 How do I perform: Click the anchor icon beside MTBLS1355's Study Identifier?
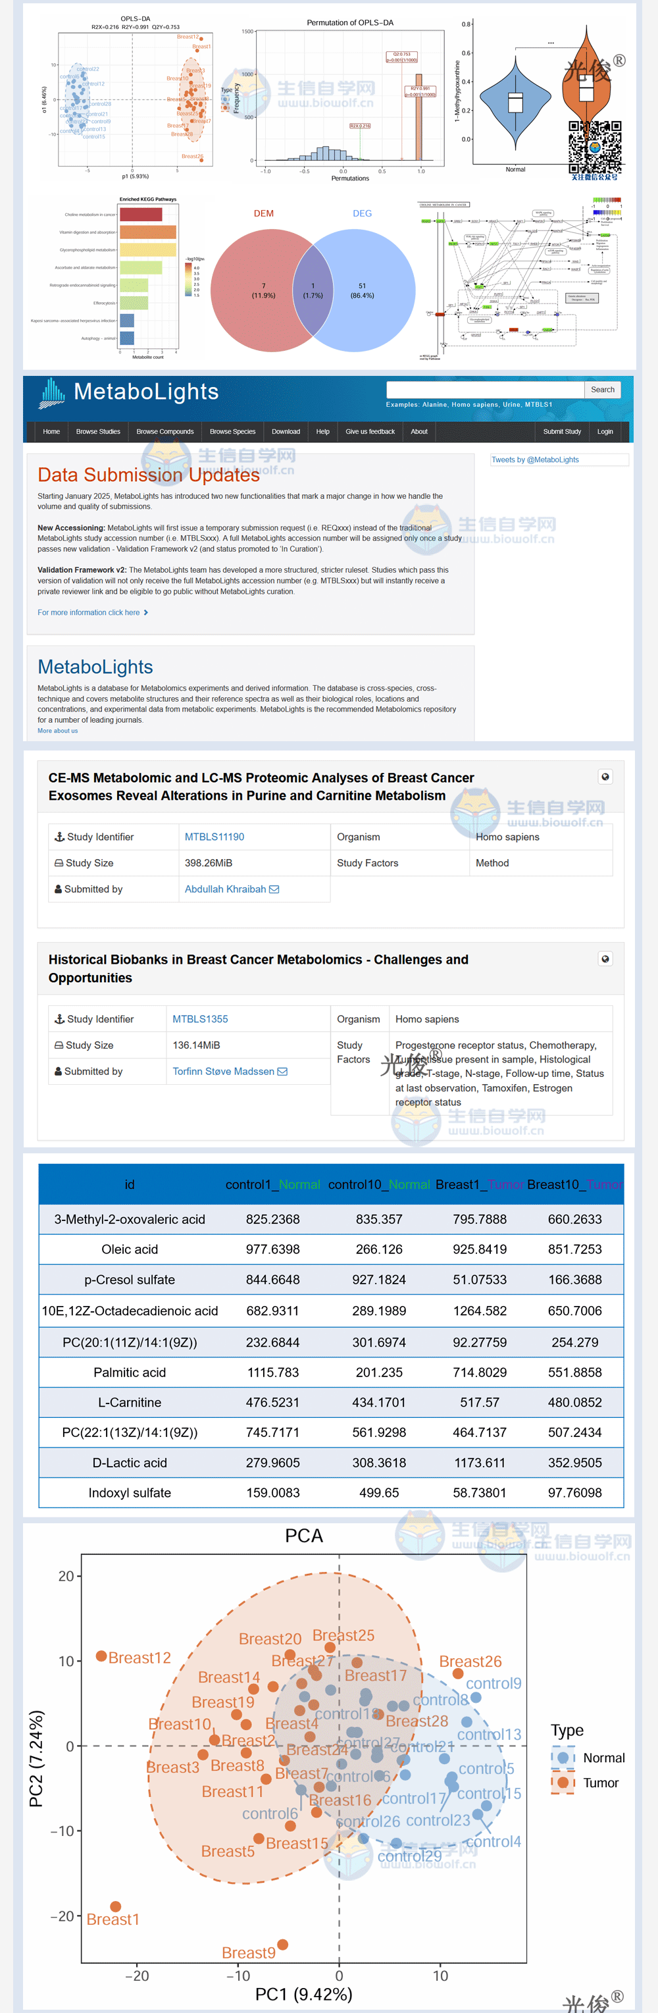[x=59, y=1019]
